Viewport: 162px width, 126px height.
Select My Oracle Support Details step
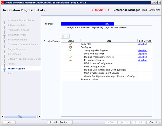click(21, 20)
